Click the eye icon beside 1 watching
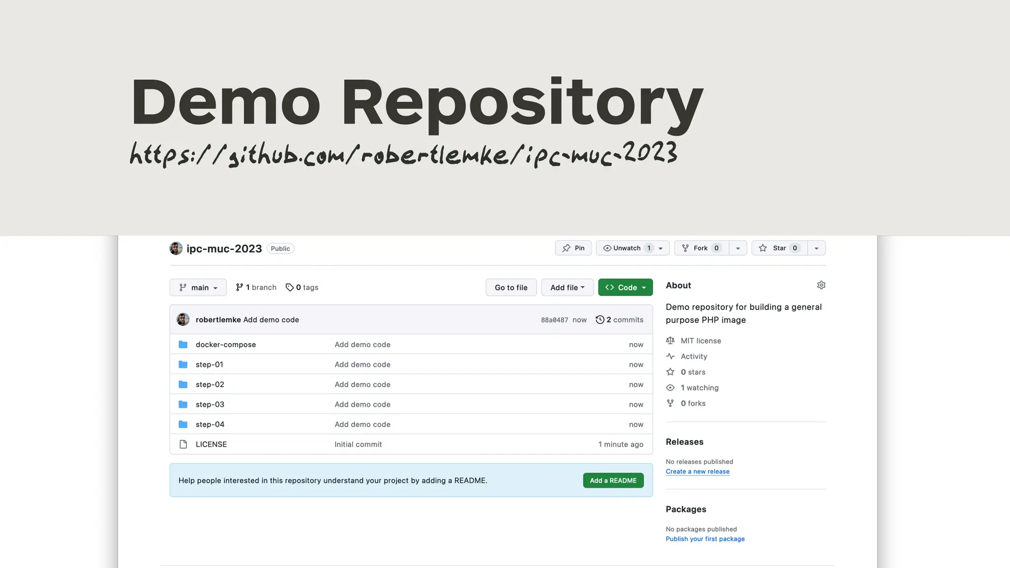The image size is (1010, 568). (x=670, y=388)
